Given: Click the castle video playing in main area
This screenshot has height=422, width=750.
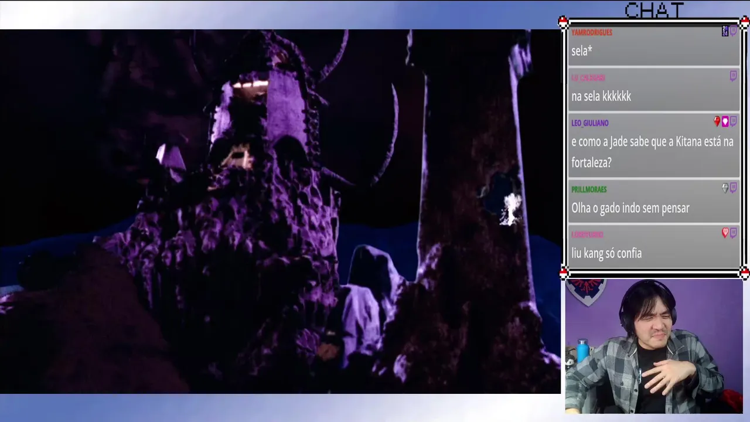Looking at the screenshot, I should click(280, 211).
